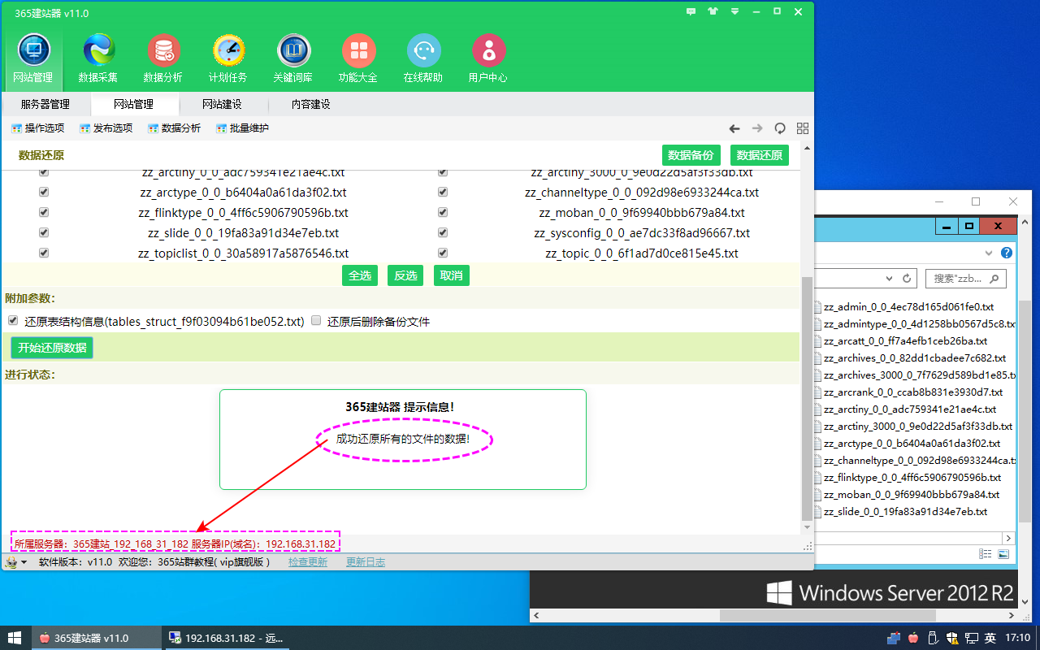Viewport: 1040px width, 650px height.
Task: Click the skin shirt icon in title bar
Action: [x=713, y=11]
